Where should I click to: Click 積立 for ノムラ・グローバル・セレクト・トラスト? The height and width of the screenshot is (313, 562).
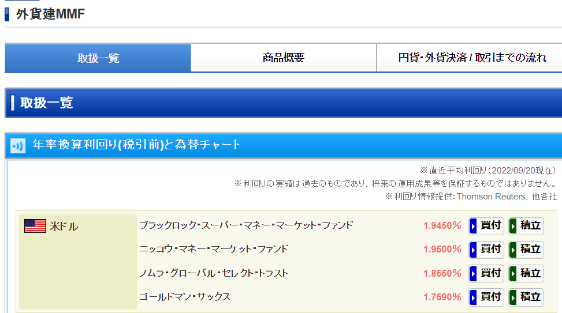pos(526,273)
